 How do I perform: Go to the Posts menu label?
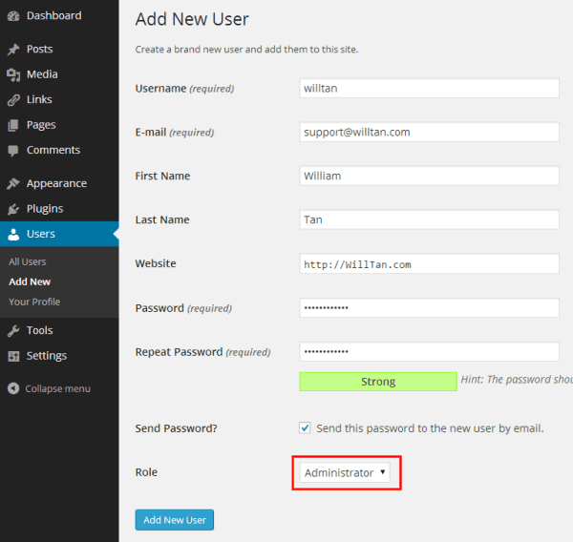pos(39,49)
